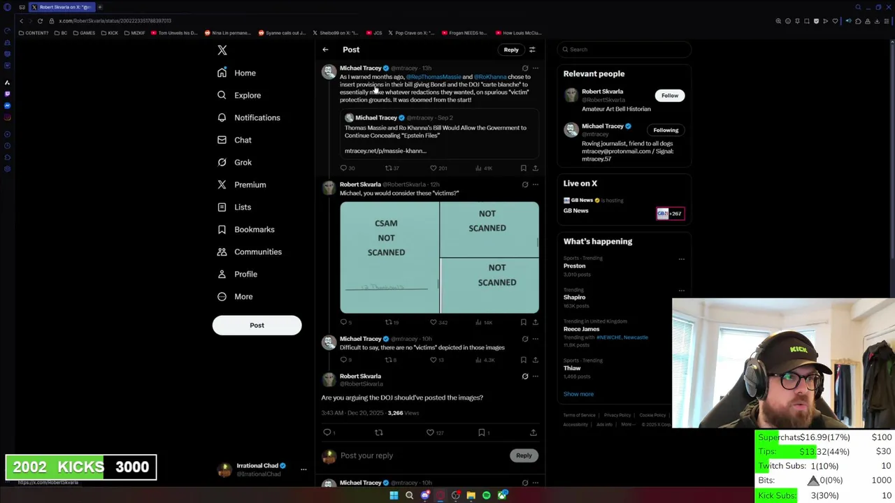This screenshot has width=895, height=503.
Task: Open more options for Preston trend
Action: tap(681, 259)
